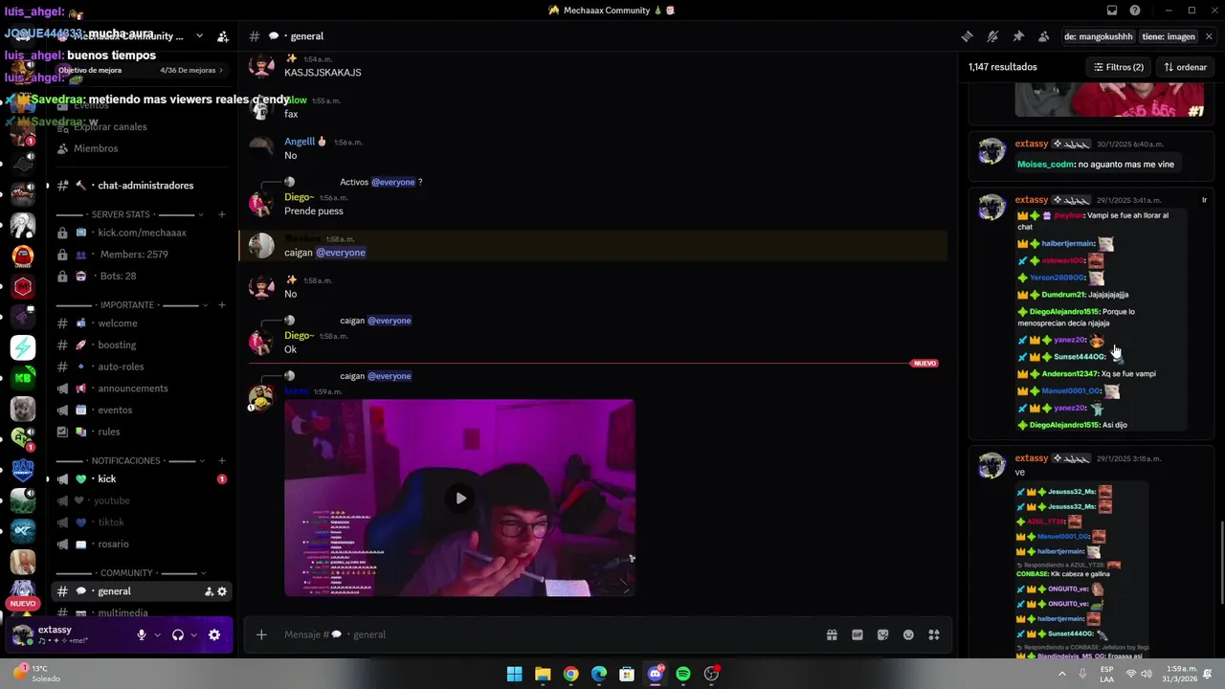Screen dimensions: 1225x689
Task: Click the NUEVO unread pill in server list
Action: tap(23, 604)
